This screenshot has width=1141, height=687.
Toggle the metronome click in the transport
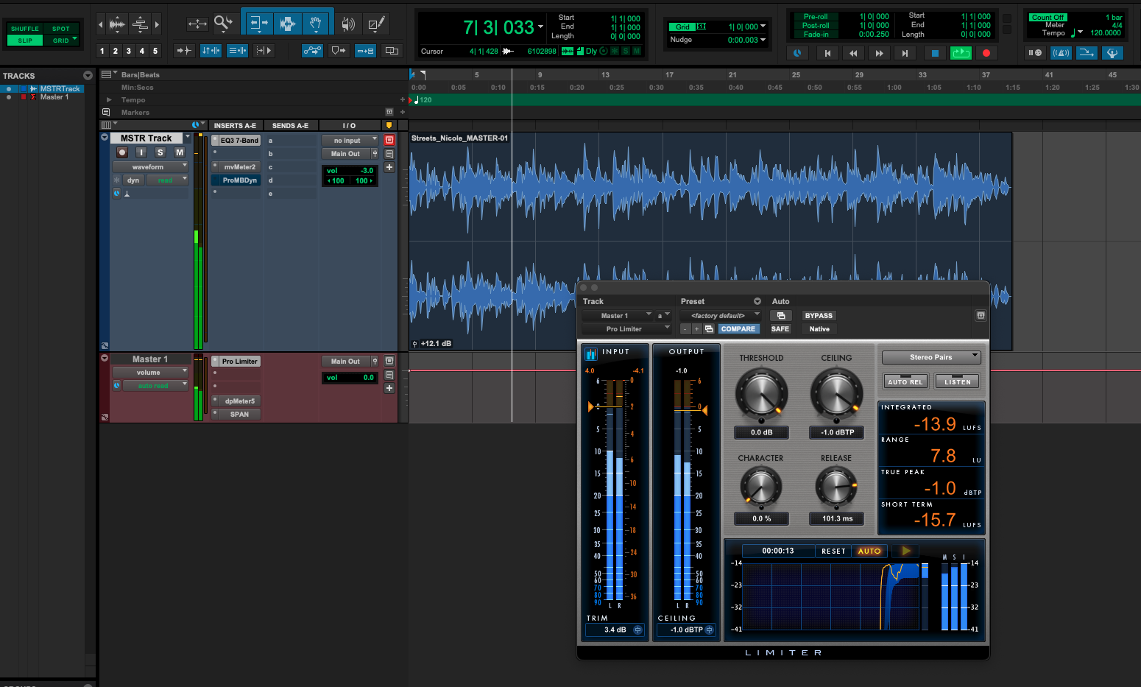[x=1061, y=52]
